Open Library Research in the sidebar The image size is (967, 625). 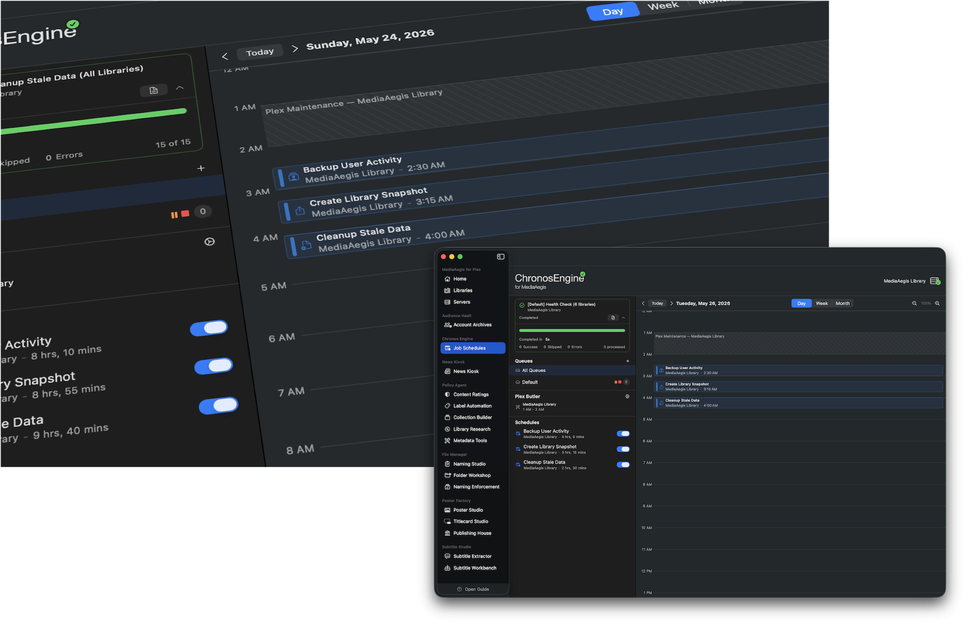point(473,429)
